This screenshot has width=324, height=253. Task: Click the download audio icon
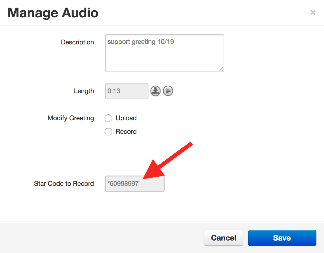[x=155, y=91]
